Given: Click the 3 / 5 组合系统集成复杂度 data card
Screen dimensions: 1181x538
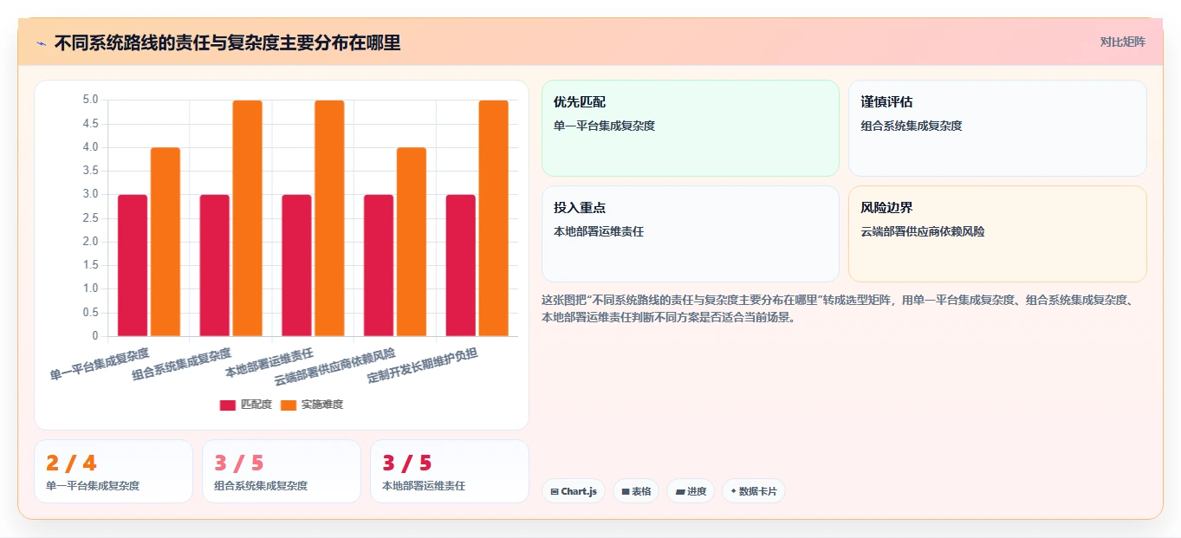Looking at the screenshot, I should [282, 471].
